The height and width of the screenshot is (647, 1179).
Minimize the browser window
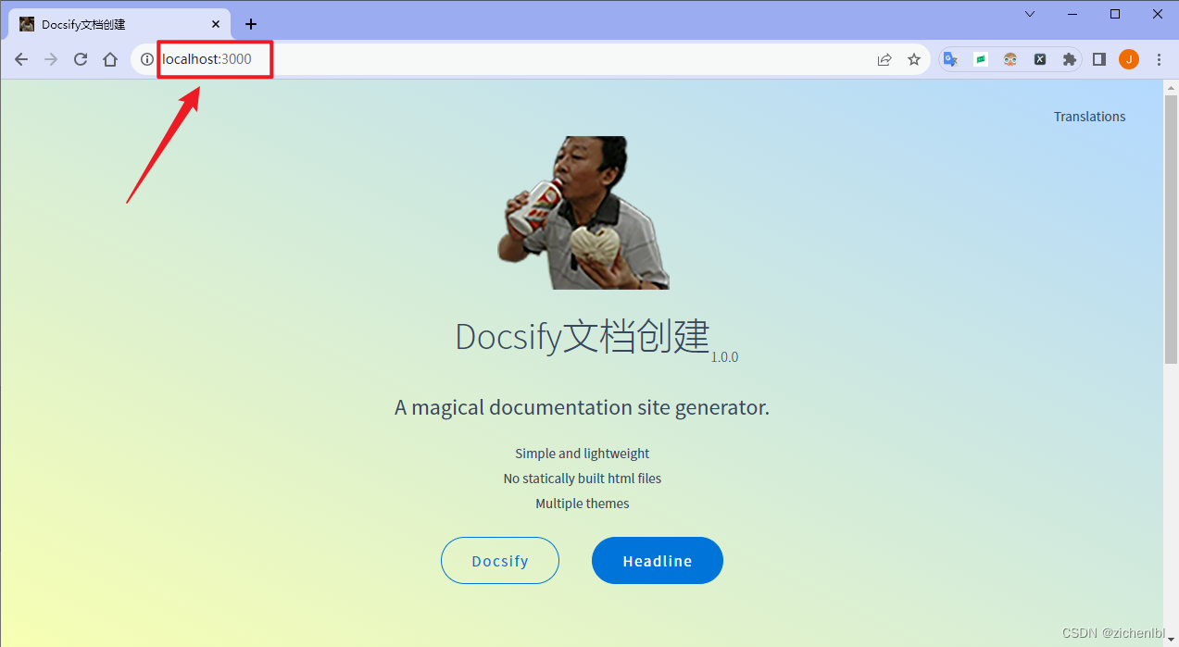[x=1072, y=14]
